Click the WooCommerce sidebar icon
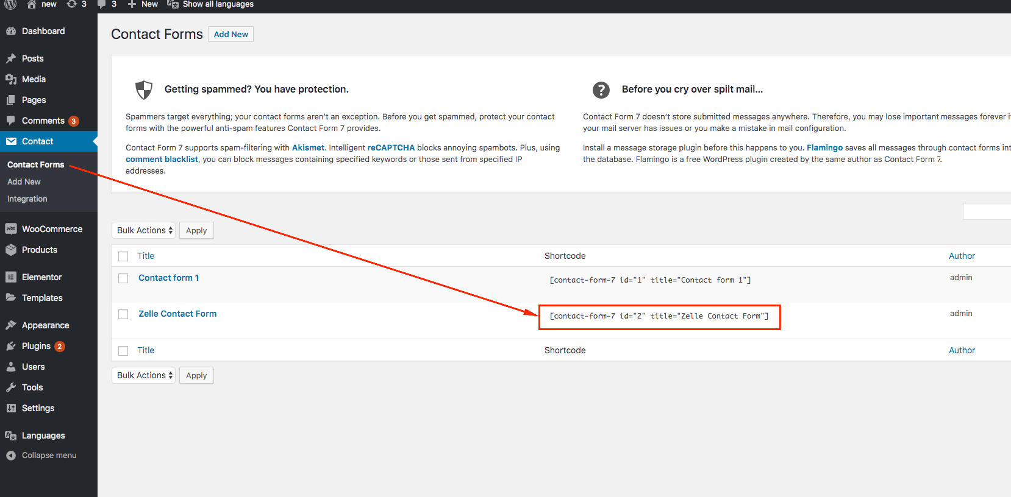Viewport: 1011px width, 497px height. tap(11, 229)
